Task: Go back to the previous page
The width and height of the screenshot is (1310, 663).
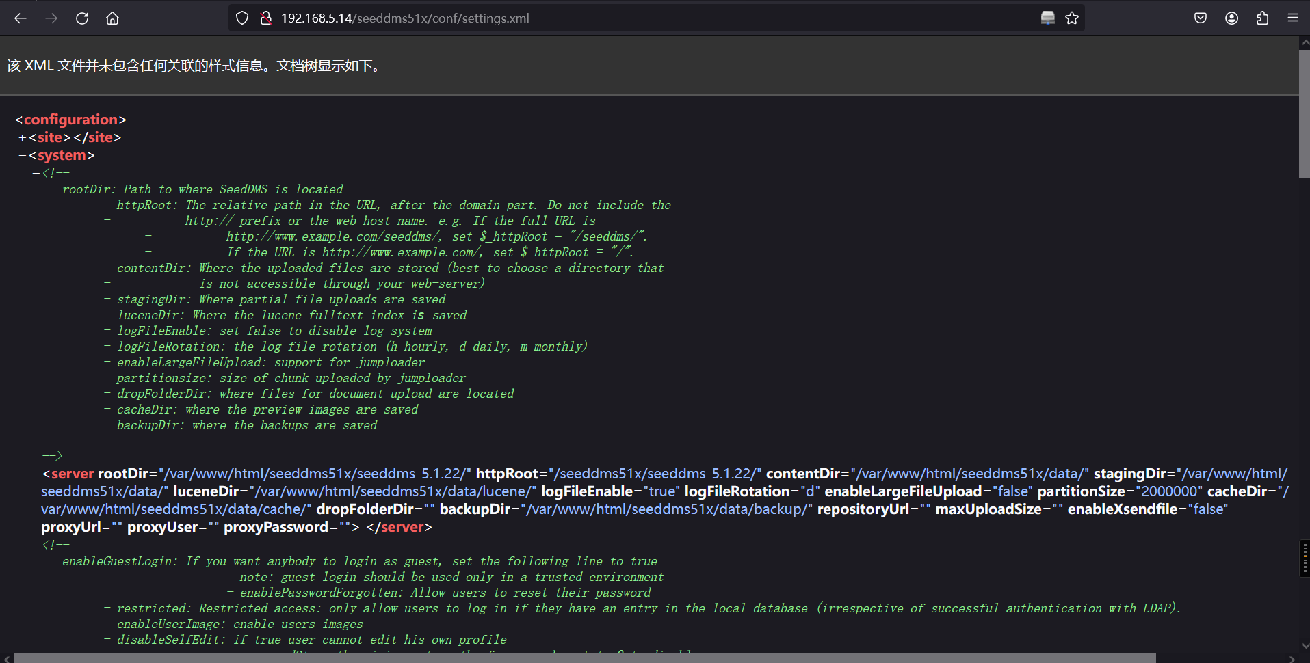Action: click(x=21, y=18)
